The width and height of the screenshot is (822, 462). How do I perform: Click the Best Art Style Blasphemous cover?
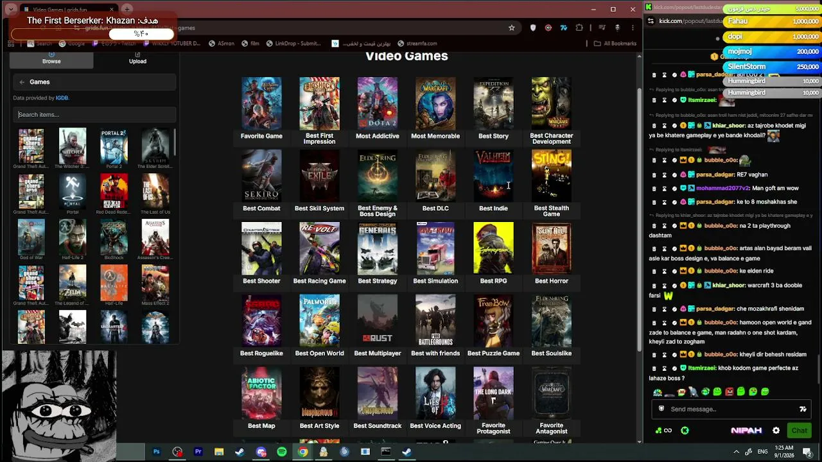point(319,393)
